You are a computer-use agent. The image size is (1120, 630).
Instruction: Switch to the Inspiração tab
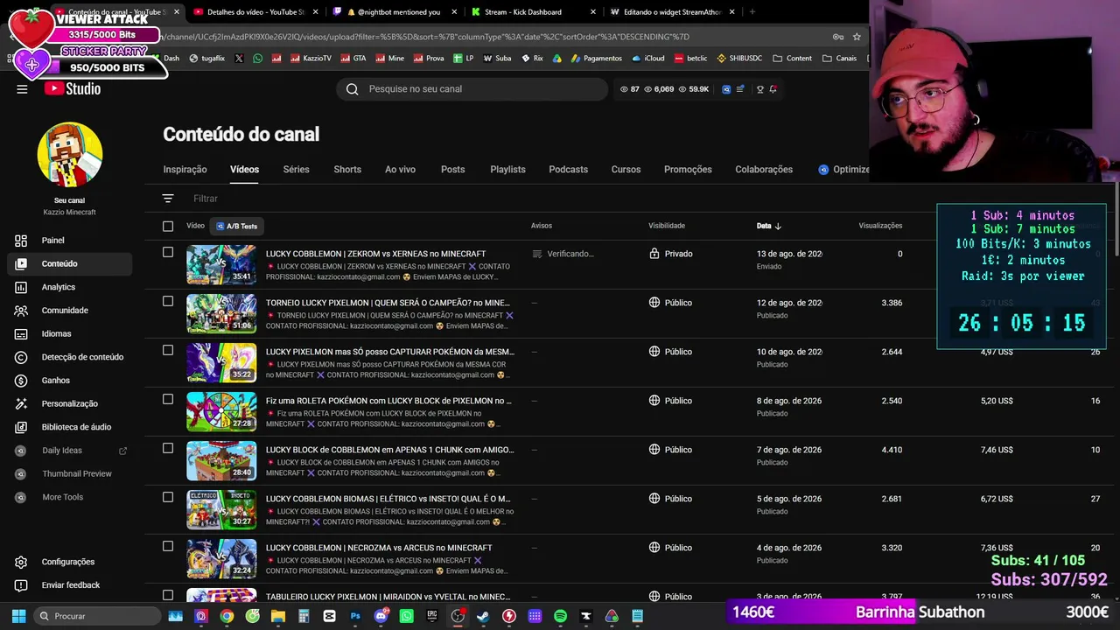tap(185, 169)
